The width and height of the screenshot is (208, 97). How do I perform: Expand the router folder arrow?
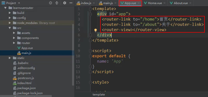click(14, 43)
